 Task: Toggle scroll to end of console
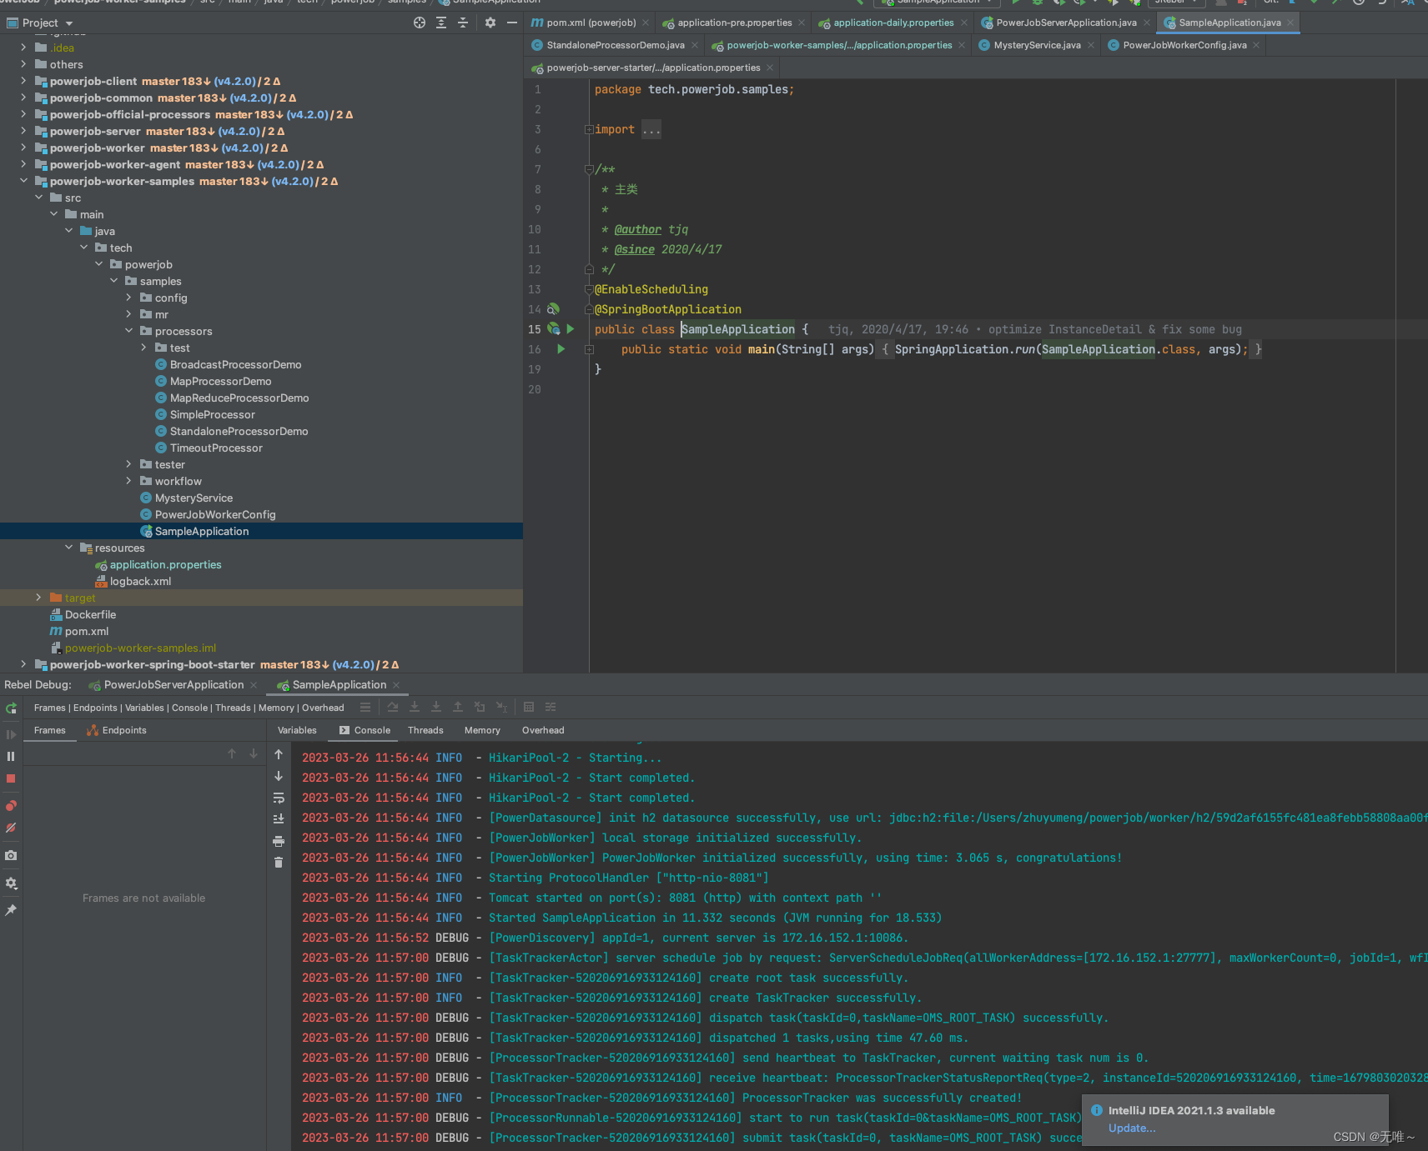tap(279, 819)
